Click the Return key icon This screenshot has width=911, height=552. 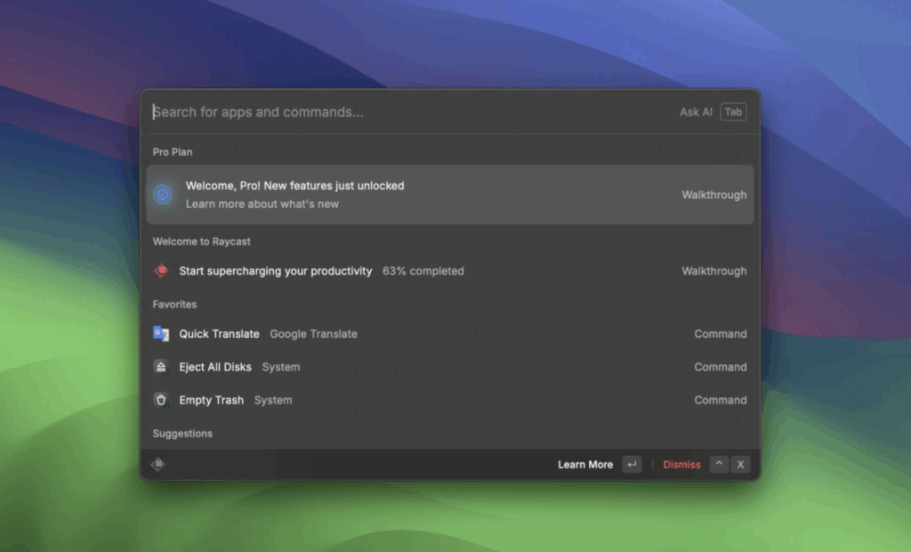pos(632,464)
